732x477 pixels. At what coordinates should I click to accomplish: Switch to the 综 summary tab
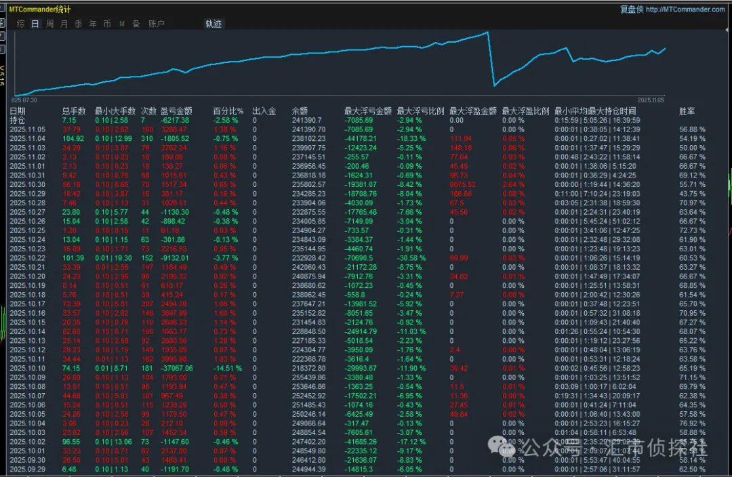click(21, 24)
